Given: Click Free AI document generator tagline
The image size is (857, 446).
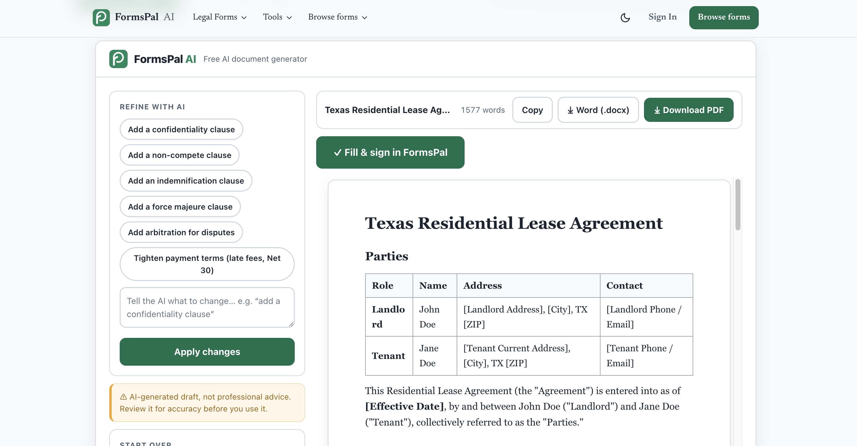Looking at the screenshot, I should coord(255,59).
